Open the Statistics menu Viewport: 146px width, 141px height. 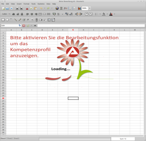41,4
